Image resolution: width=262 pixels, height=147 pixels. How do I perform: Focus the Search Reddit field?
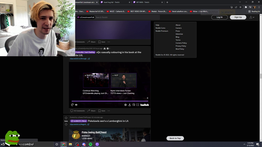click(127, 17)
